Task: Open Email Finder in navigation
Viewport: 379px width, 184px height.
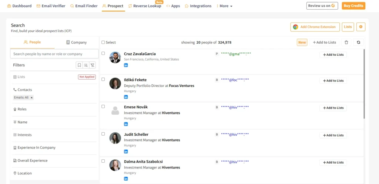Action: click(84, 6)
